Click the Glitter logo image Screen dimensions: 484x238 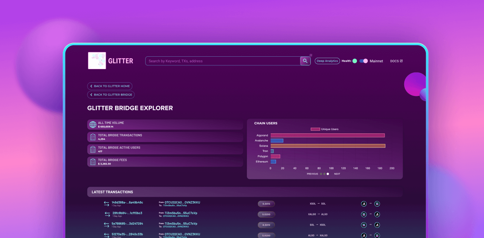[x=97, y=60]
